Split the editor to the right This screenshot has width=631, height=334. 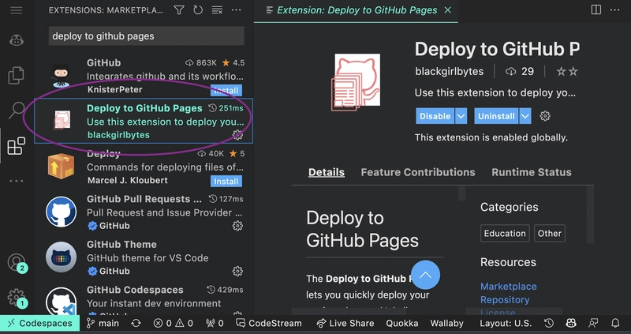coord(596,10)
